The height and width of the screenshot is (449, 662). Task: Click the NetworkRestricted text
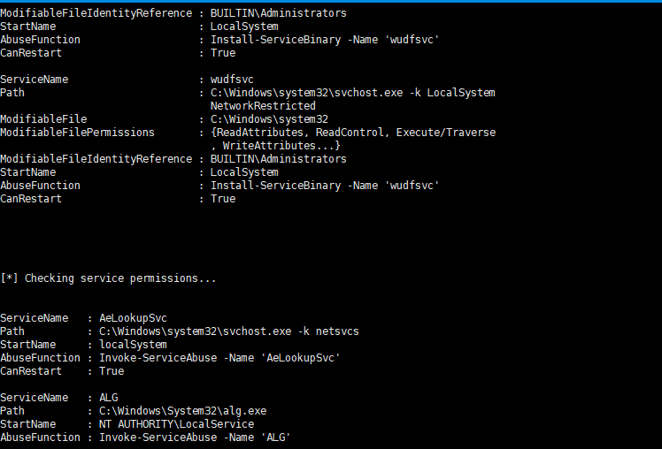point(263,106)
